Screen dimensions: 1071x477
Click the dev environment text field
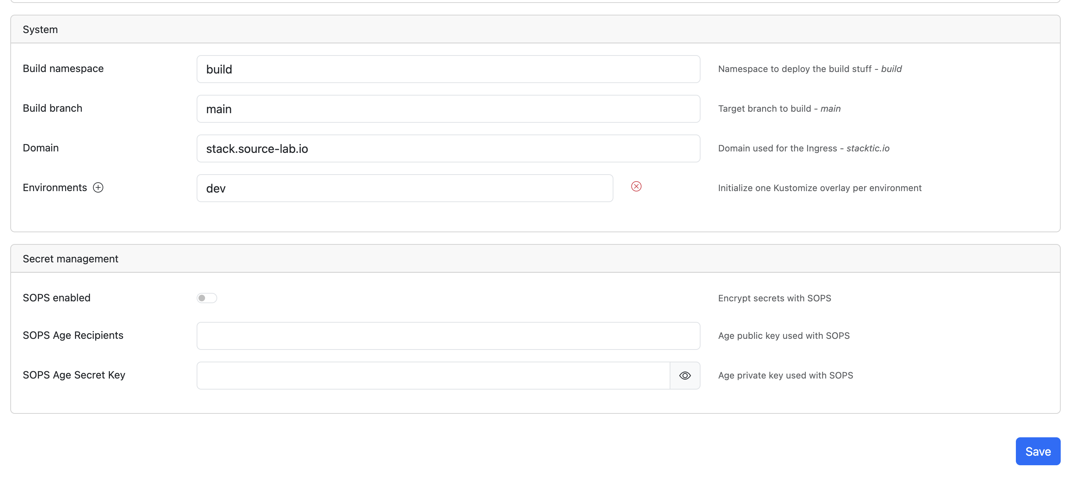(404, 189)
